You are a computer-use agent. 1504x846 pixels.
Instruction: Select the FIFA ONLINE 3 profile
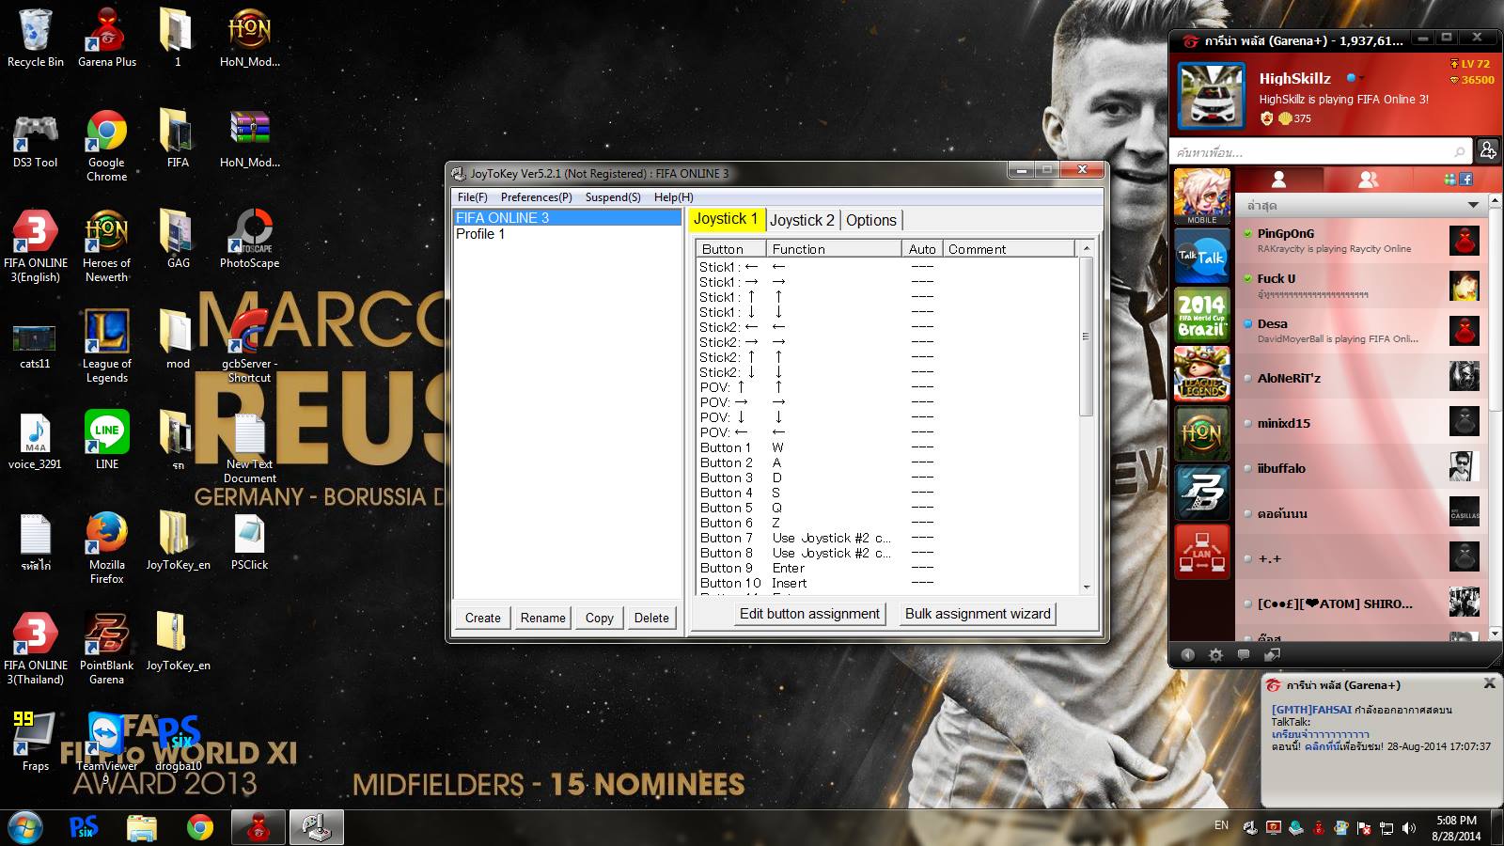[567, 218]
